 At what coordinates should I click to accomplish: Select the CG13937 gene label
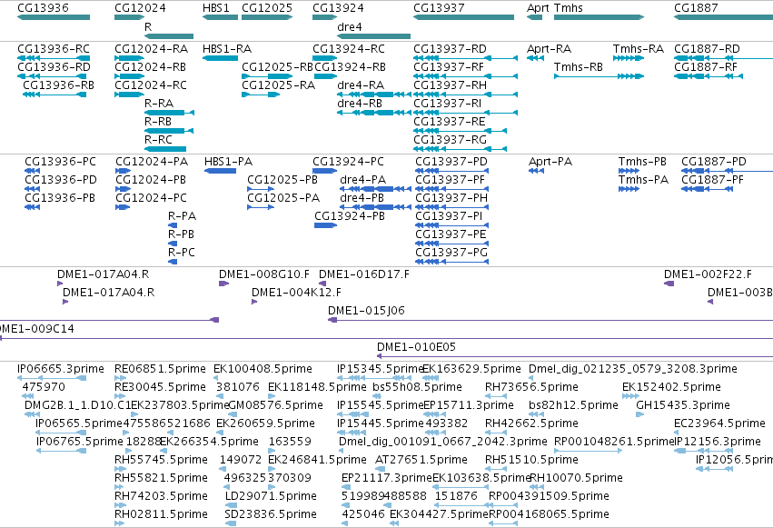click(439, 8)
